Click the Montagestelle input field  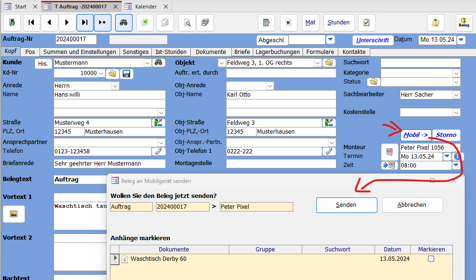[x=281, y=164]
